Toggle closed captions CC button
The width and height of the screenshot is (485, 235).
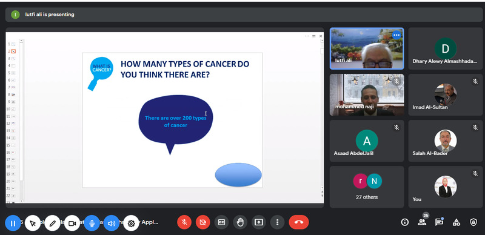click(221, 222)
